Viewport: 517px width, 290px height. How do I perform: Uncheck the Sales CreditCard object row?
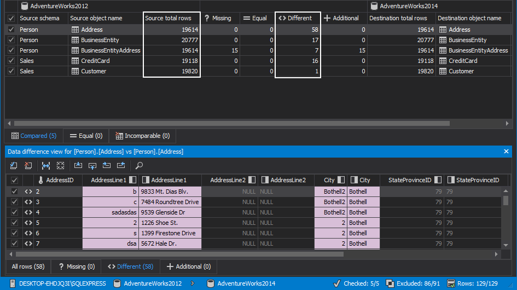(11, 61)
